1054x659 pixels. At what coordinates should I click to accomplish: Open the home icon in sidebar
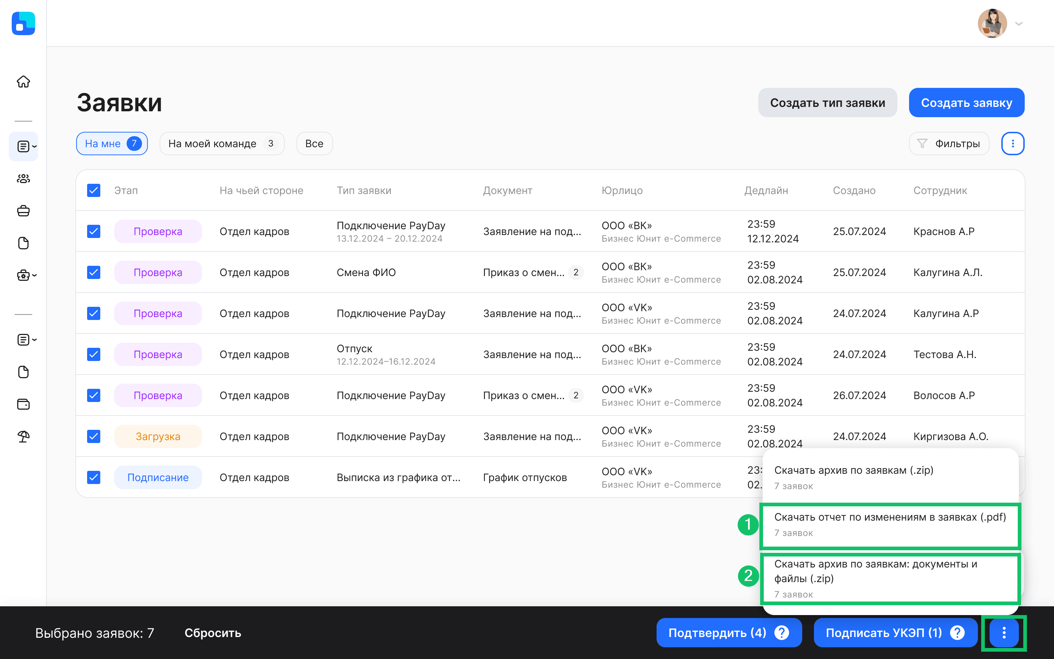pyautogui.click(x=23, y=82)
